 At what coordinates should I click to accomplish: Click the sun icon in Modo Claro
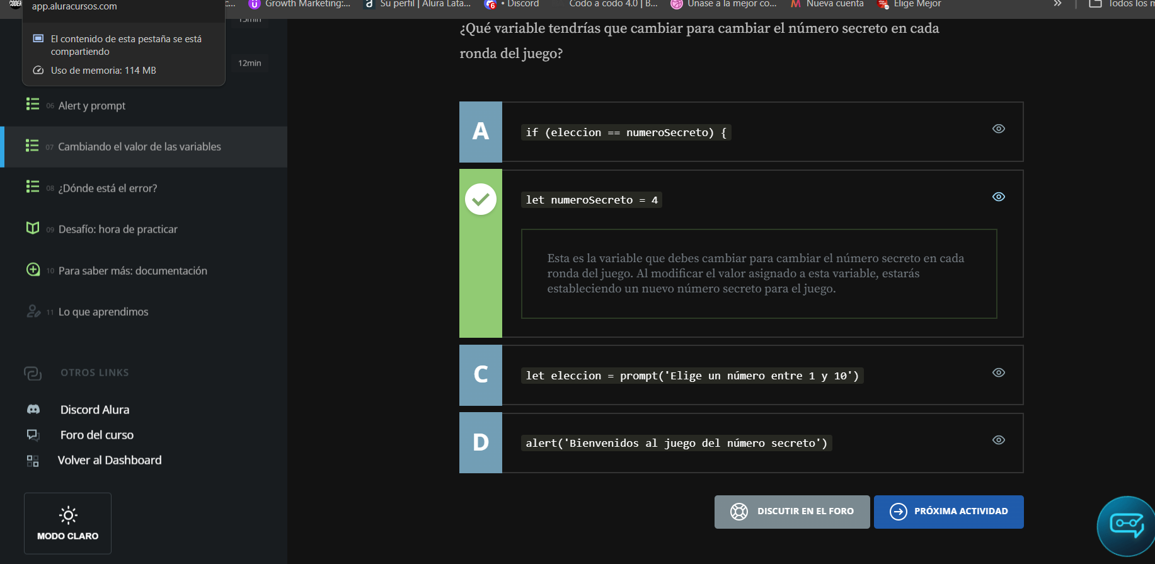[x=68, y=515]
